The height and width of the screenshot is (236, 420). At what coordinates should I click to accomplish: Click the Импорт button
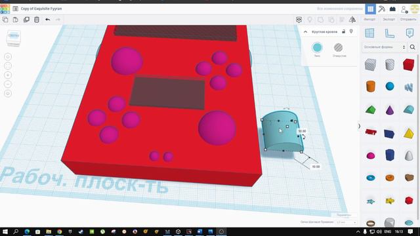coord(369,20)
